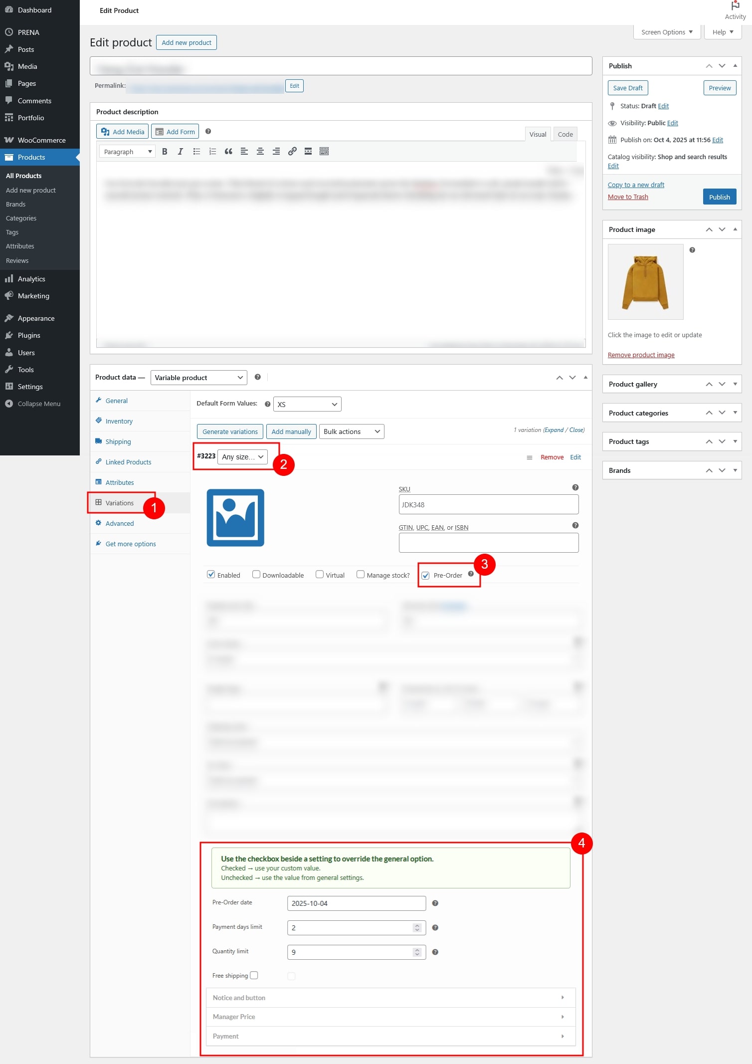Open the Bulk actions dropdown

(x=352, y=431)
